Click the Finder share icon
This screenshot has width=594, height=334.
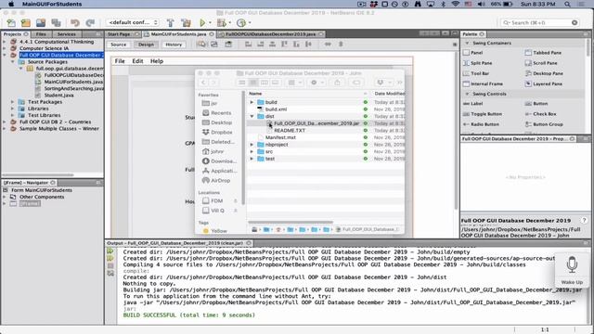(337, 83)
